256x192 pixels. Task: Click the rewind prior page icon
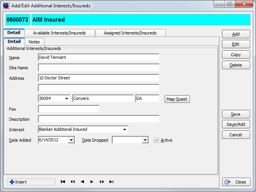coord(72,182)
